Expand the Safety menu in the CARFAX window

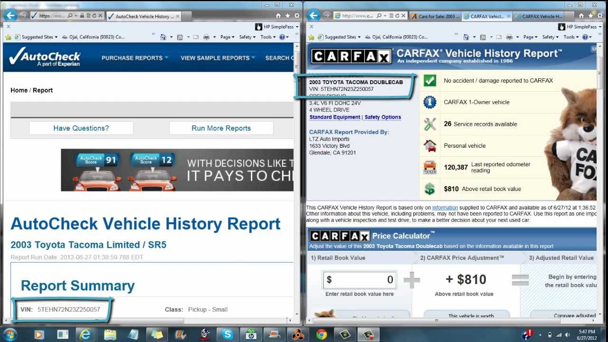point(550,37)
